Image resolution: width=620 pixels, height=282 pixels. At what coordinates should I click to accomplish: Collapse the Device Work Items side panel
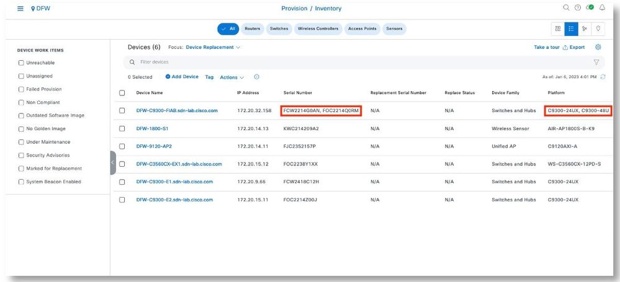113,162
